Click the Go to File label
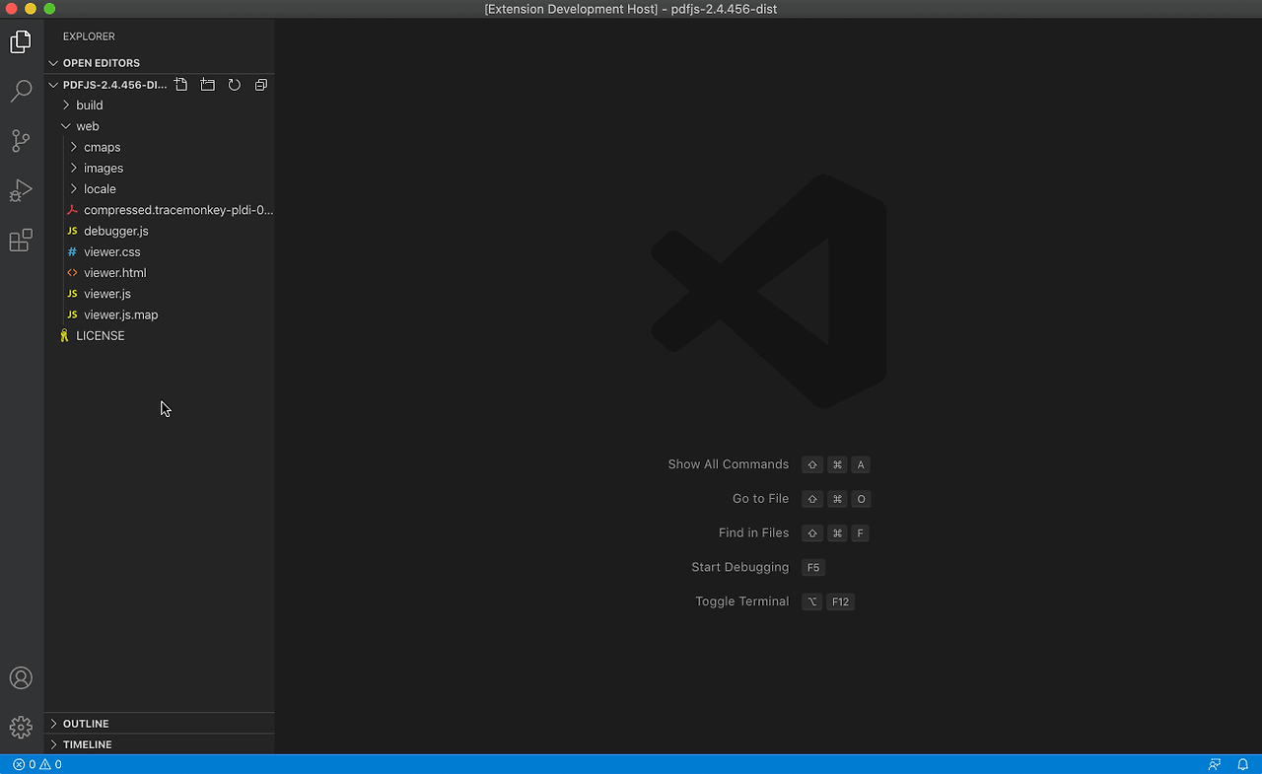 760,499
